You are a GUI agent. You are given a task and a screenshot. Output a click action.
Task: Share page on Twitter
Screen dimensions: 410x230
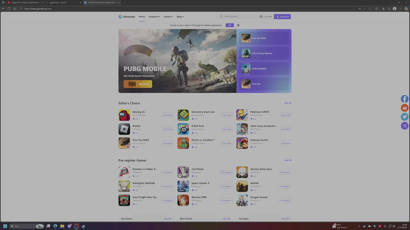pos(405,117)
